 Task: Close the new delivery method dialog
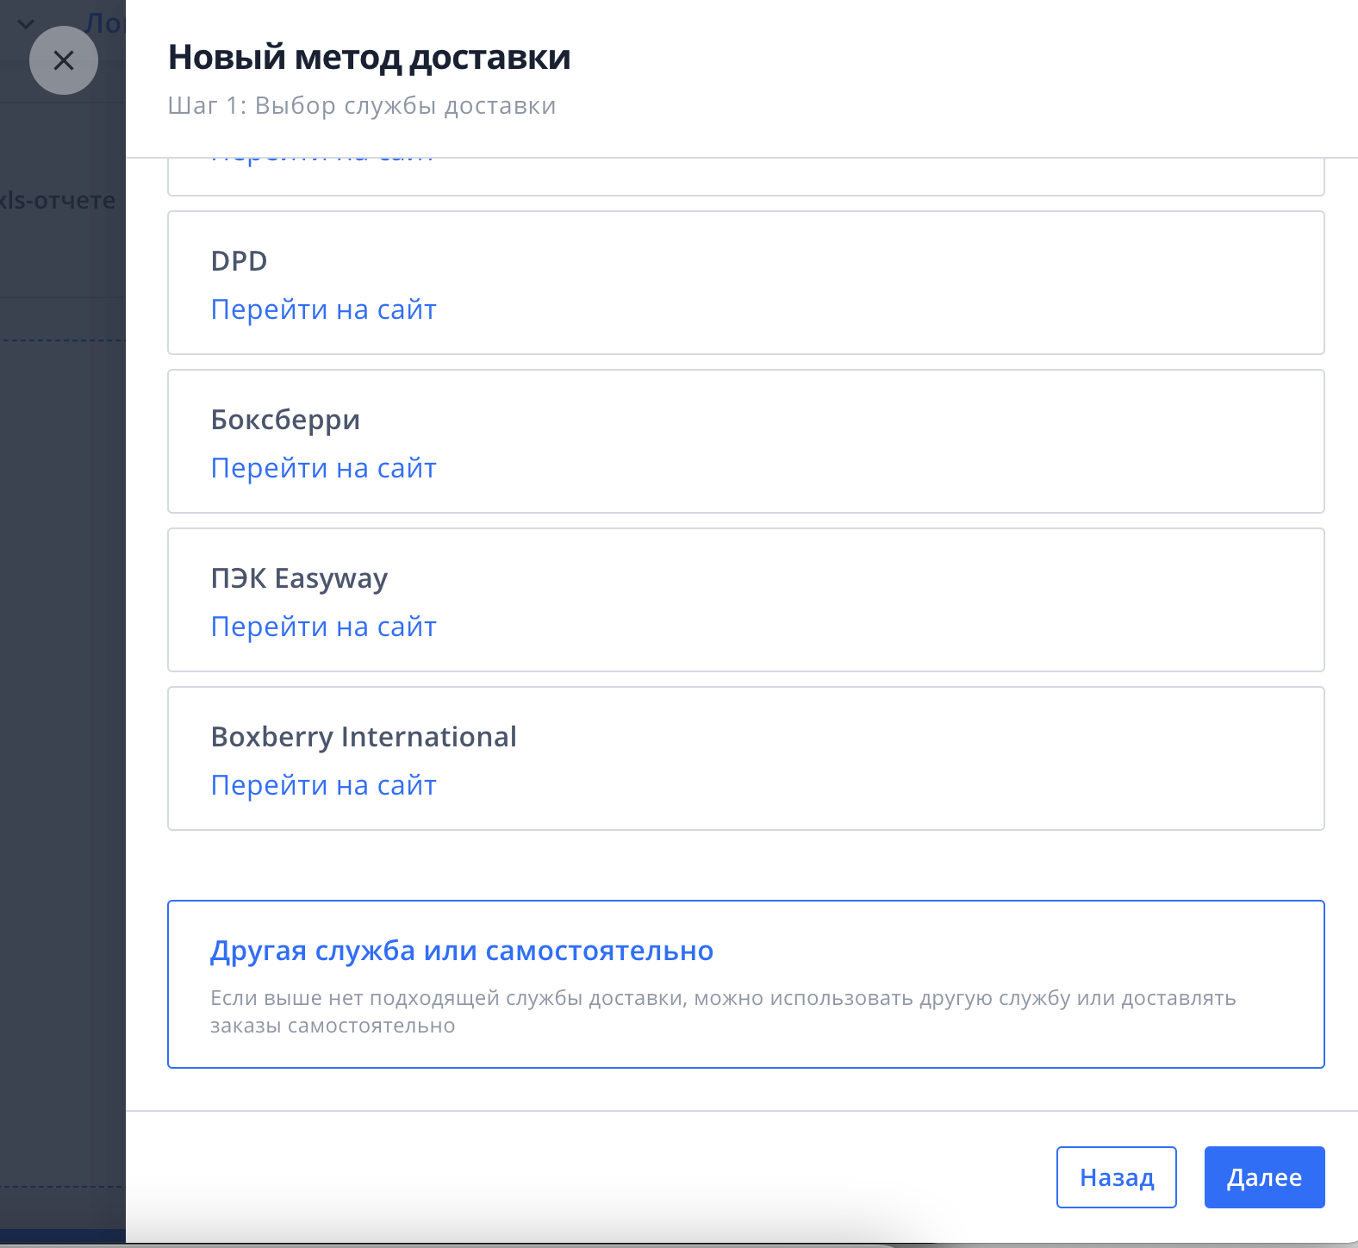[x=64, y=60]
